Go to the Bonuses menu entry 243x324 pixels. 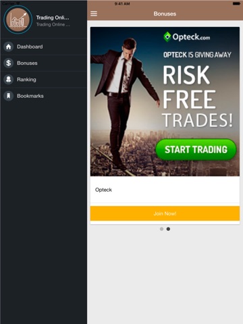pyautogui.click(x=44, y=63)
